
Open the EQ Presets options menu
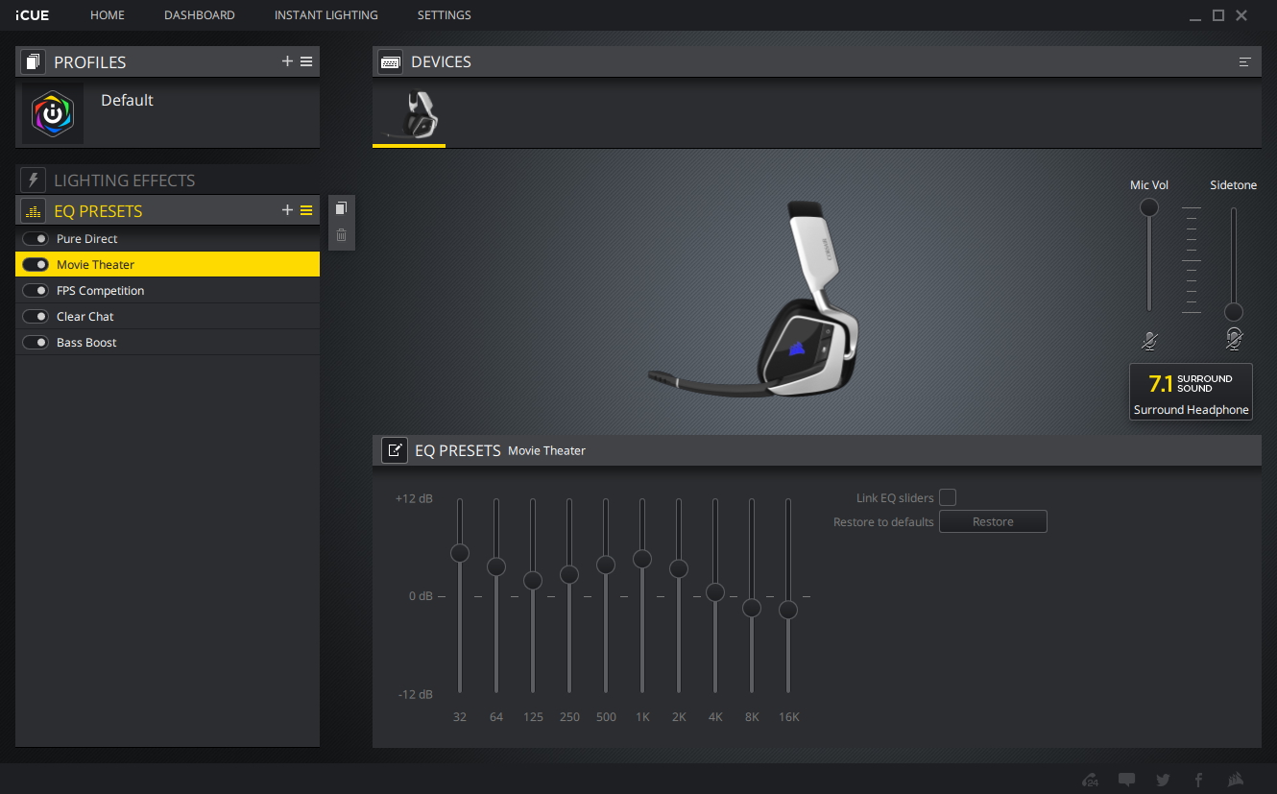coord(306,210)
